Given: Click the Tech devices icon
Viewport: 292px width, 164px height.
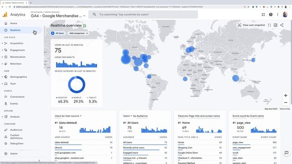Looking at the screenshot, I should 6,84.
